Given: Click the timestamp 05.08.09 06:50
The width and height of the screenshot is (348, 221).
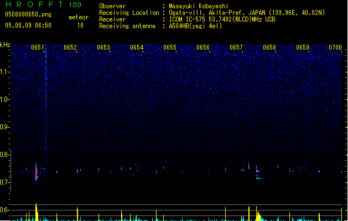Looking at the screenshot, I should tap(28, 25).
